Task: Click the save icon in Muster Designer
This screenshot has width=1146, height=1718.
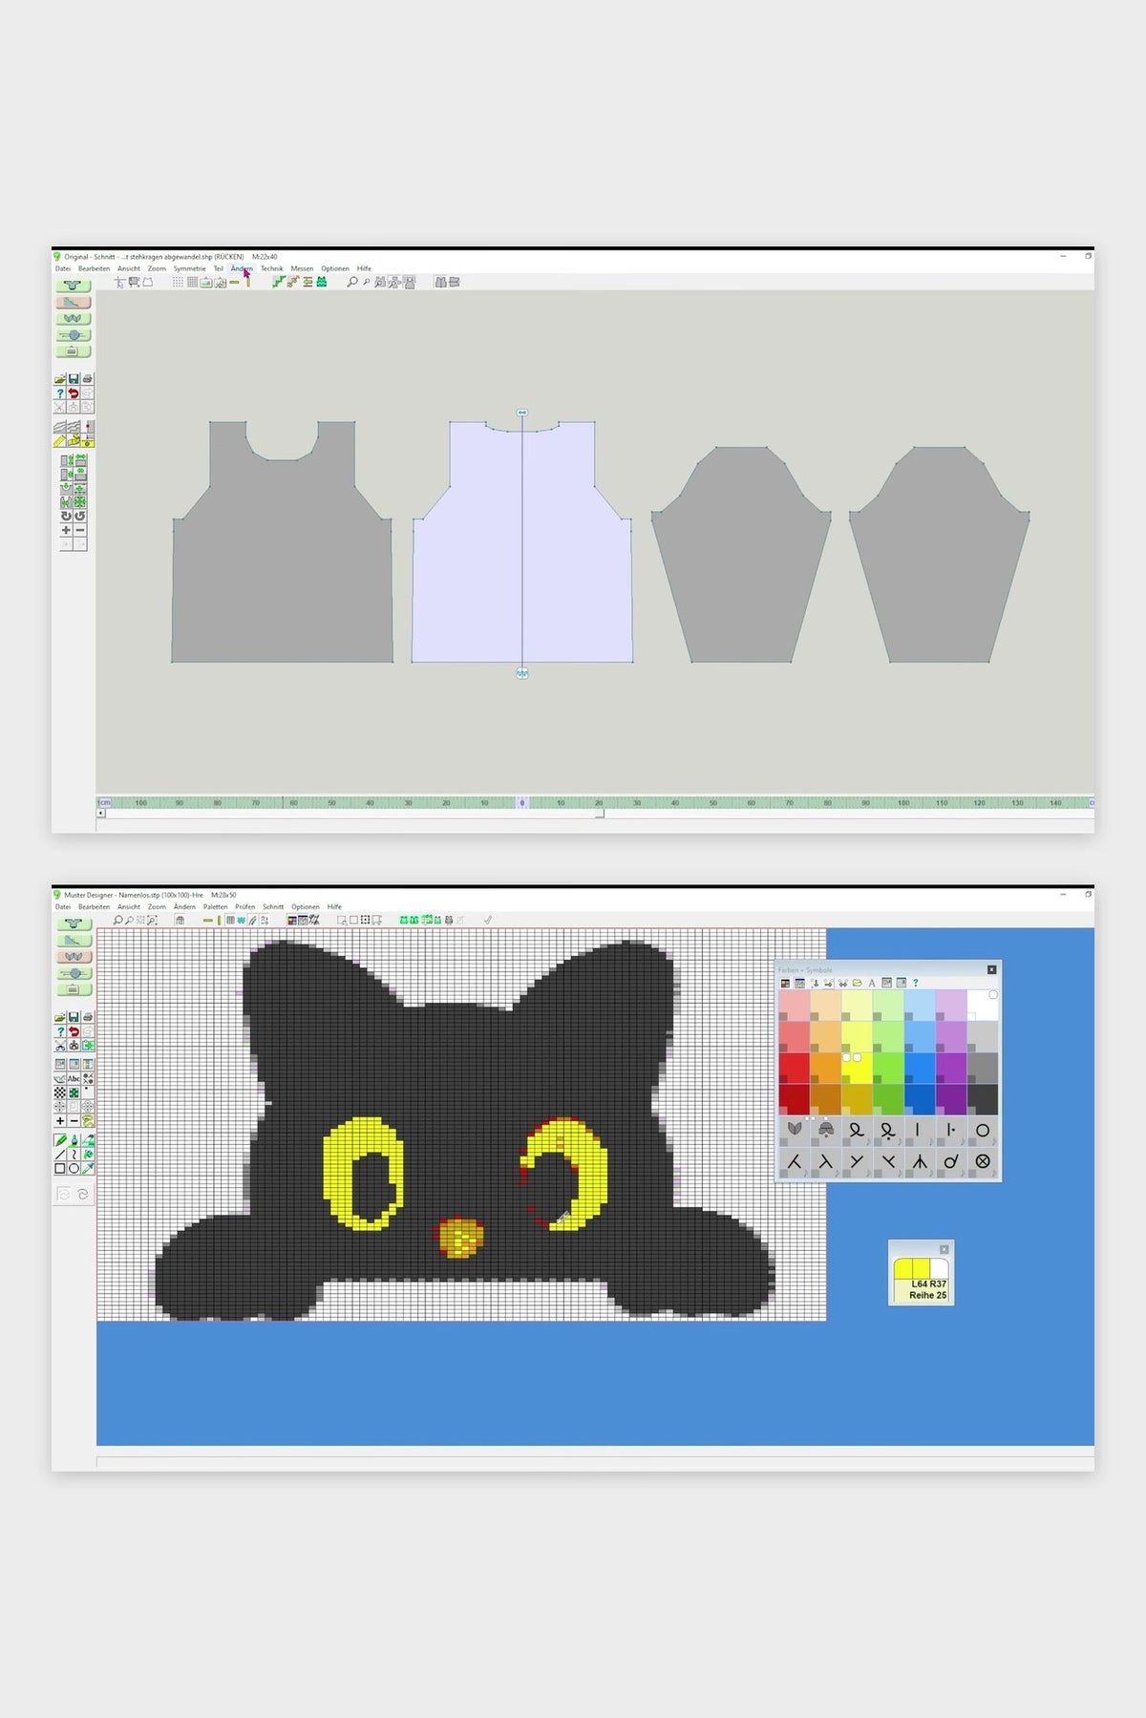Action: [74, 1017]
